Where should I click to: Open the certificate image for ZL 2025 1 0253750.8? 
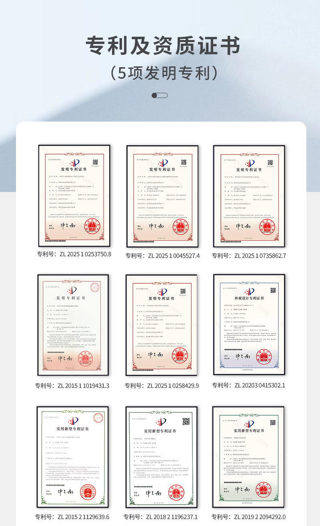point(74,196)
